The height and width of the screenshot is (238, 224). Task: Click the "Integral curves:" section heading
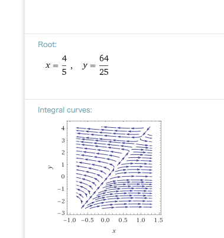point(65,110)
